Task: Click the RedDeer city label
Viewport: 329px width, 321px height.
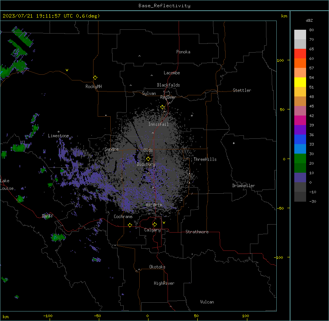Action: (x=168, y=97)
